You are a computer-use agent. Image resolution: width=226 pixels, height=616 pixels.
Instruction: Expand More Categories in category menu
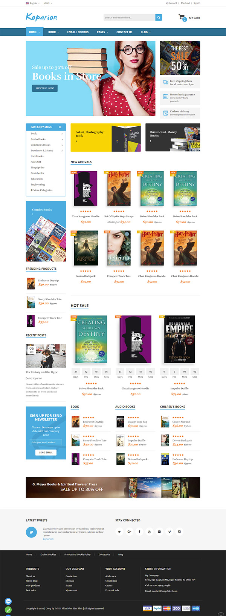[41, 190]
